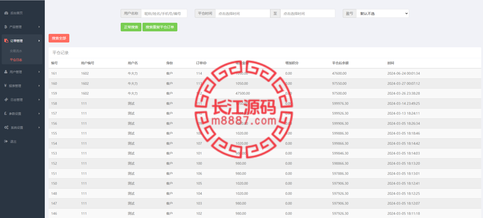Click the ticket icon beside 日志管理
483x218 pixels.
(6, 100)
